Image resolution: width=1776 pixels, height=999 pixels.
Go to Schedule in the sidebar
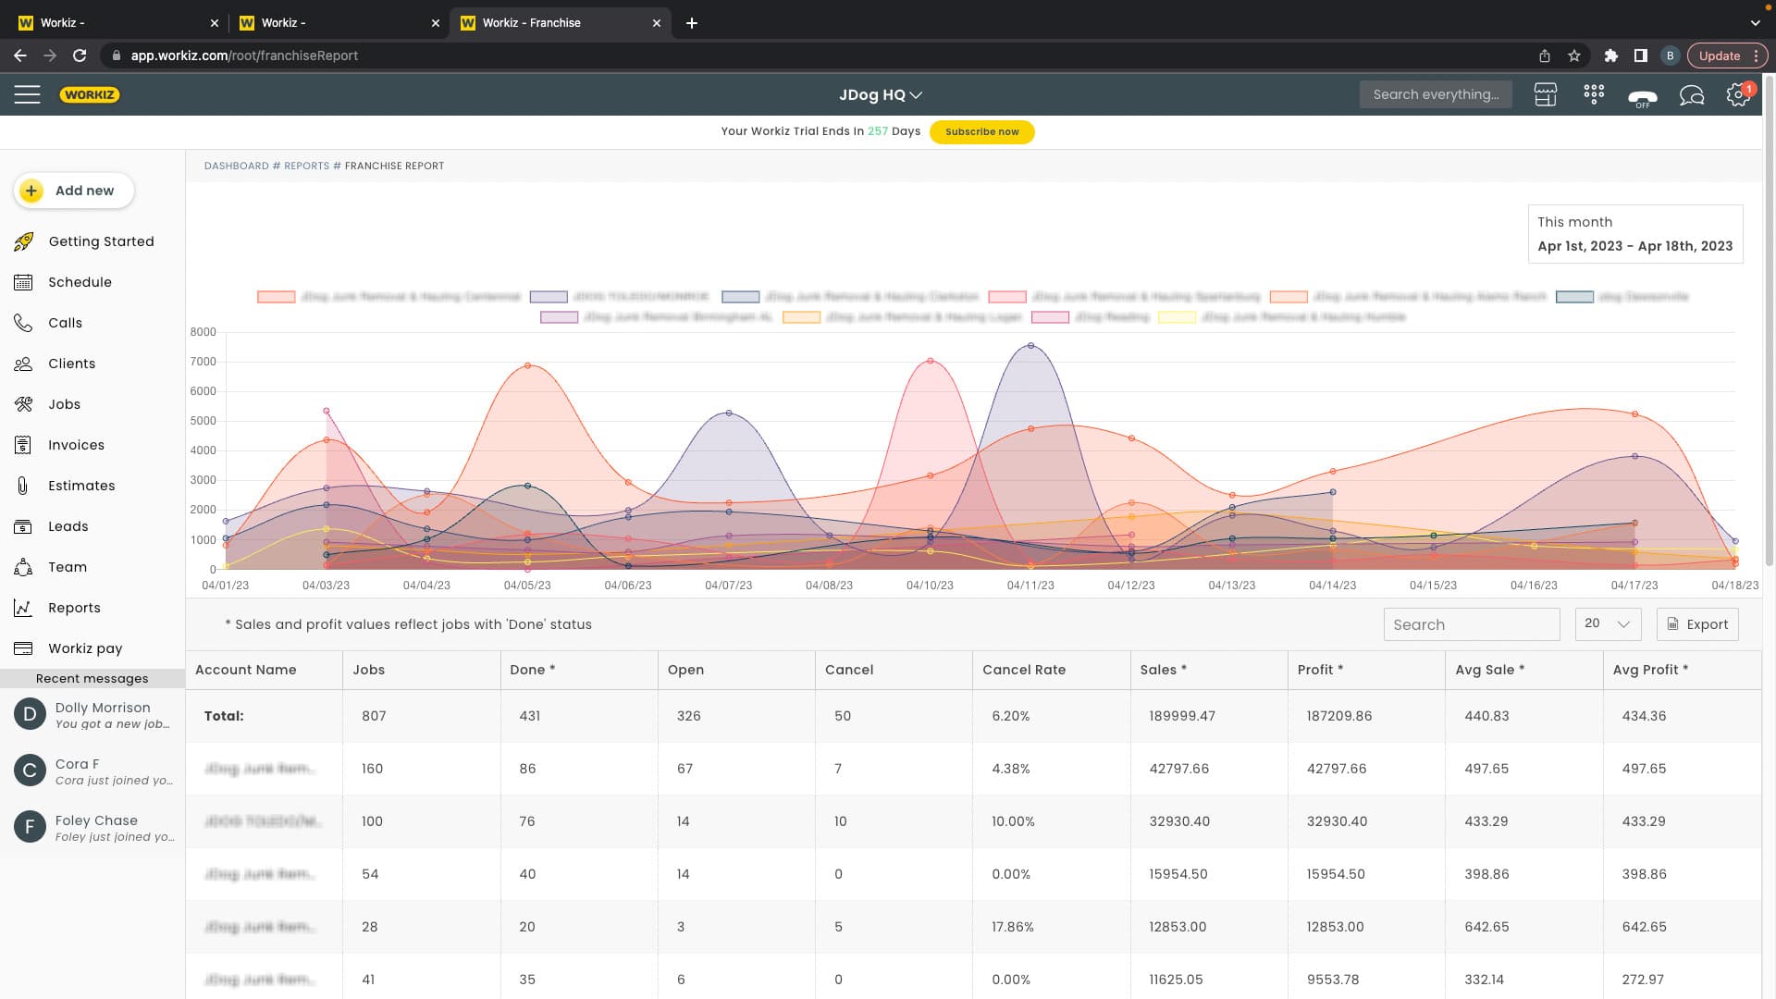coord(80,282)
